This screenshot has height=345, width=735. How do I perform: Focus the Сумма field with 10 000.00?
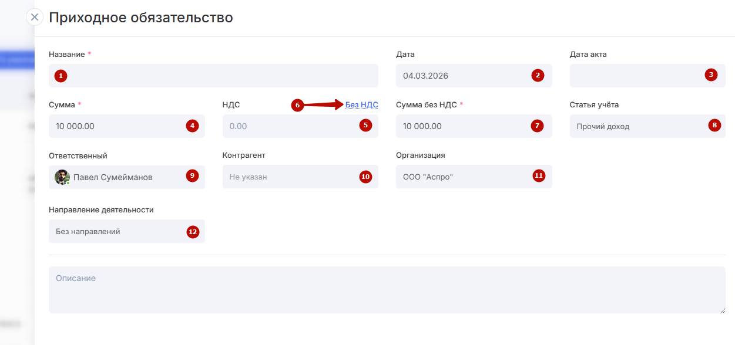(x=118, y=126)
